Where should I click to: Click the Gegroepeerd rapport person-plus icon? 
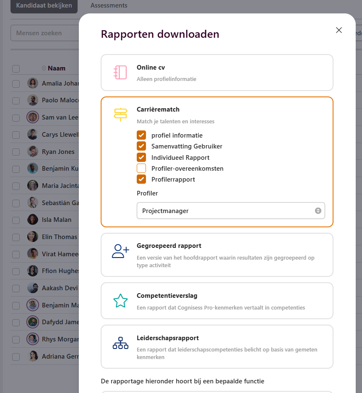[x=120, y=251]
